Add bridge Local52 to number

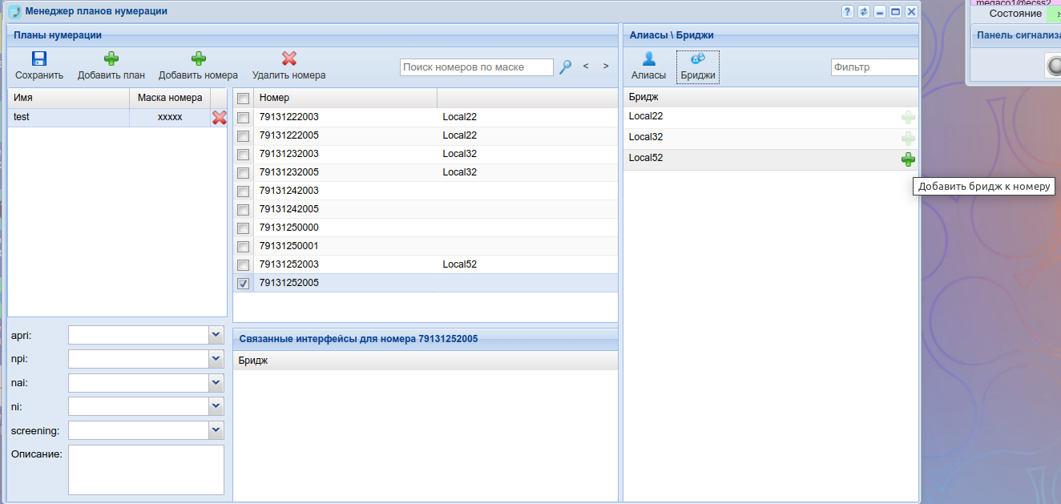pyautogui.click(x=907, y=159)
